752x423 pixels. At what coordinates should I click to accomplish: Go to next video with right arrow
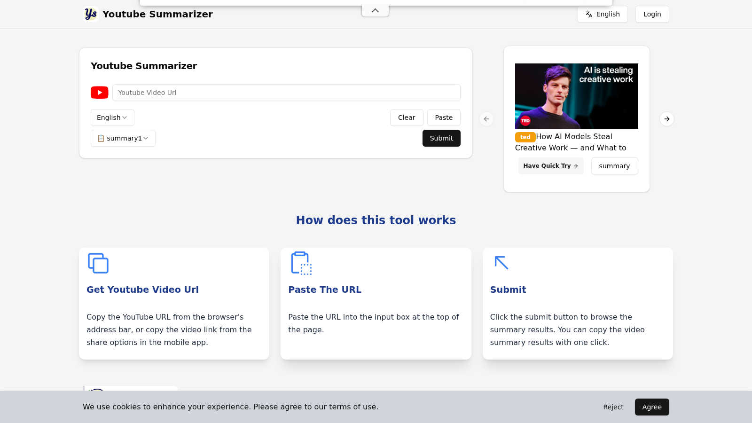pyautogui.click(x=667, y=119)
